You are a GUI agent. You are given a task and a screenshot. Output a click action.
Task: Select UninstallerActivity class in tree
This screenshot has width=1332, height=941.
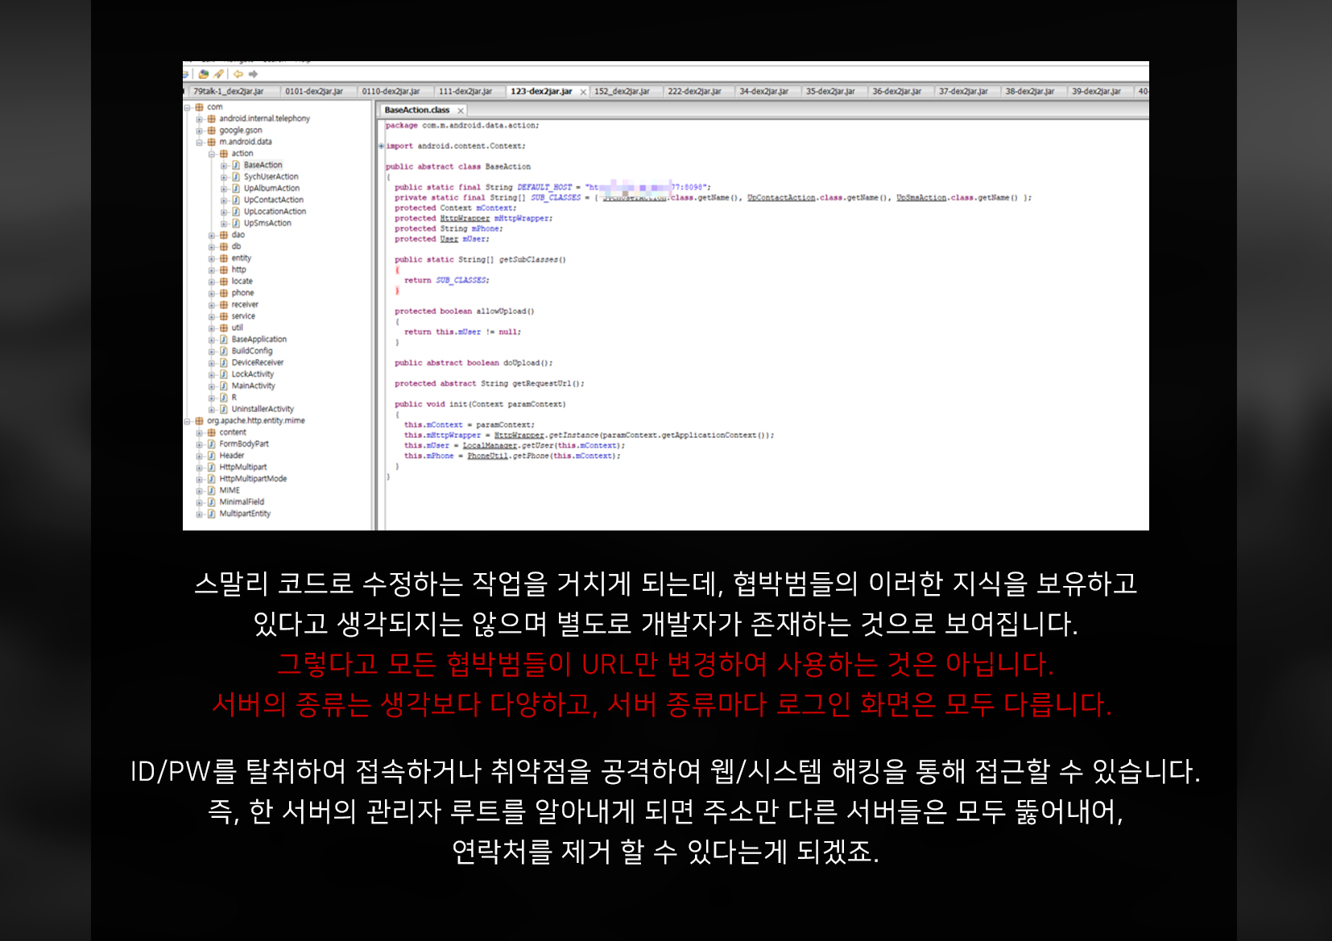[263, 410]
